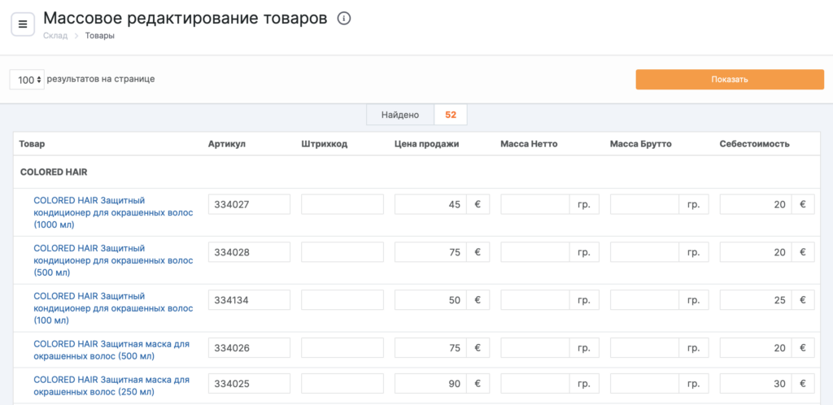Click гр. unit label in first net weight

(x=583, y=204)
